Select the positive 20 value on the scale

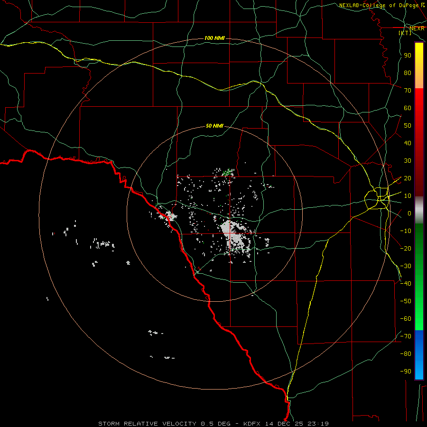[x=408, y=178]
